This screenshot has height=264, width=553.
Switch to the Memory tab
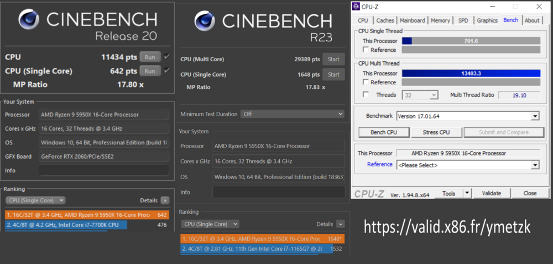click(440, 20)
